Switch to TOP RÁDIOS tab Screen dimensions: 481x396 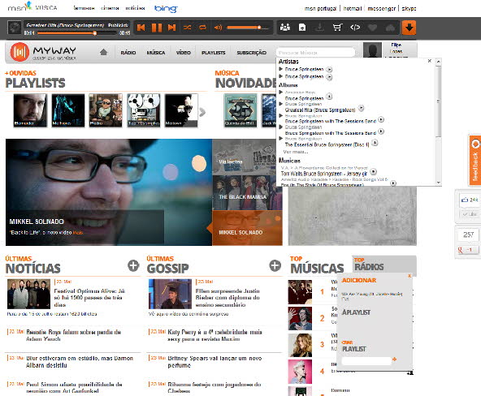click(x=384, y=265)
